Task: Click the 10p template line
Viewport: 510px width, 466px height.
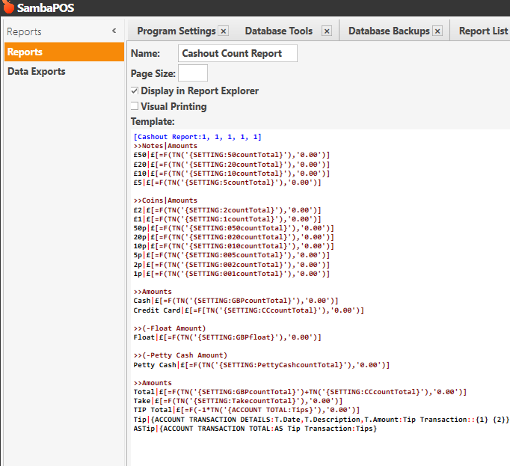Action: [x=234, y=246]
